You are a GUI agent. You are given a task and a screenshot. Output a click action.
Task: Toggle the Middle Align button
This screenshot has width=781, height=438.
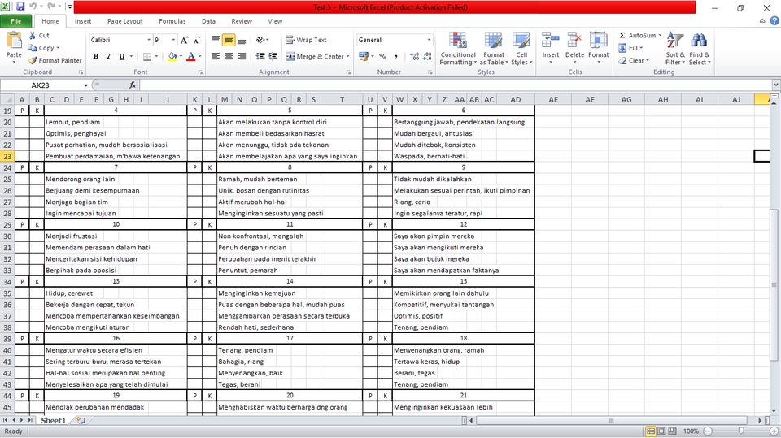pyautogui.click(x=228, y=40)
